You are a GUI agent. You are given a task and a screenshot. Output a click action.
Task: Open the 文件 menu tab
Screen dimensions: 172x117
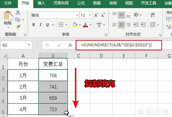pos(8,3)
